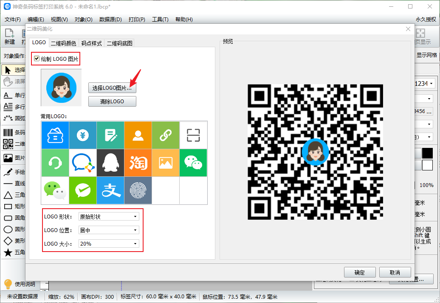The height and width of the screenshot is (303, 440).
Task: Click the 永久授权 label
Action: tap(426, 20)
